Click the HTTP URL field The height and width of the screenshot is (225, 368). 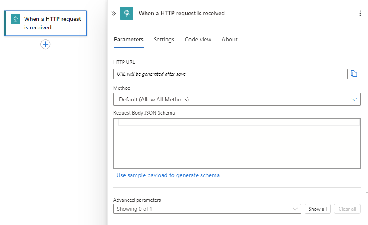[230, 74]
